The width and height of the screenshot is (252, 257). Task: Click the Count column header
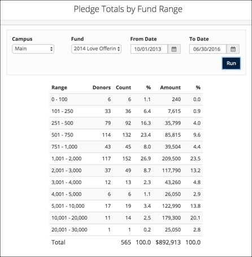123,88
